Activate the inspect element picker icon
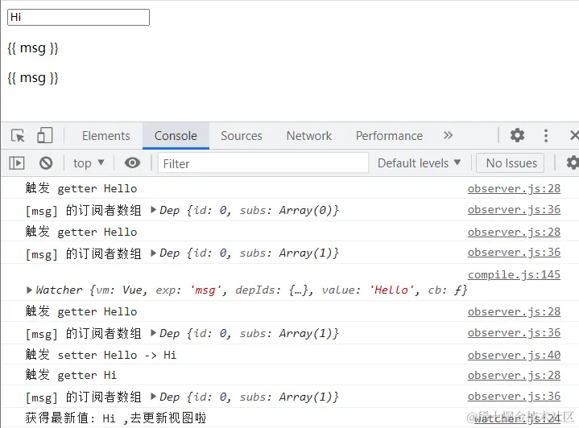 pyautogui.click(x=18, y=136)
